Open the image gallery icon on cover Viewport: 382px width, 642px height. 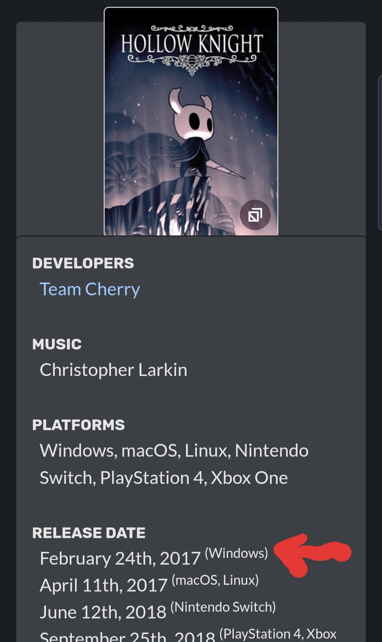255,215
